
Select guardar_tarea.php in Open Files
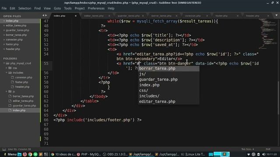coord(17,30)
